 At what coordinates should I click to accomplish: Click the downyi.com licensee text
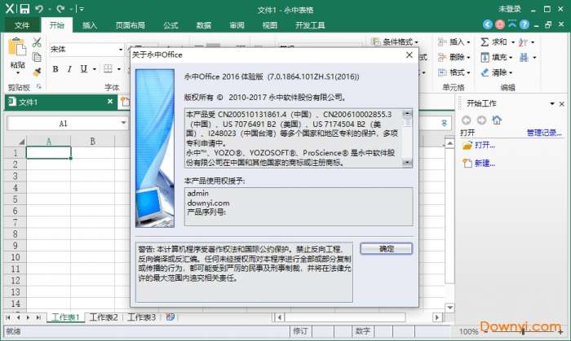(x=208, y=203)
